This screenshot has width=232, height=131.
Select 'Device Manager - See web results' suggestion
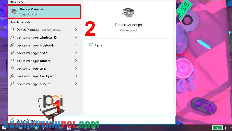click(x=44, y=30)
